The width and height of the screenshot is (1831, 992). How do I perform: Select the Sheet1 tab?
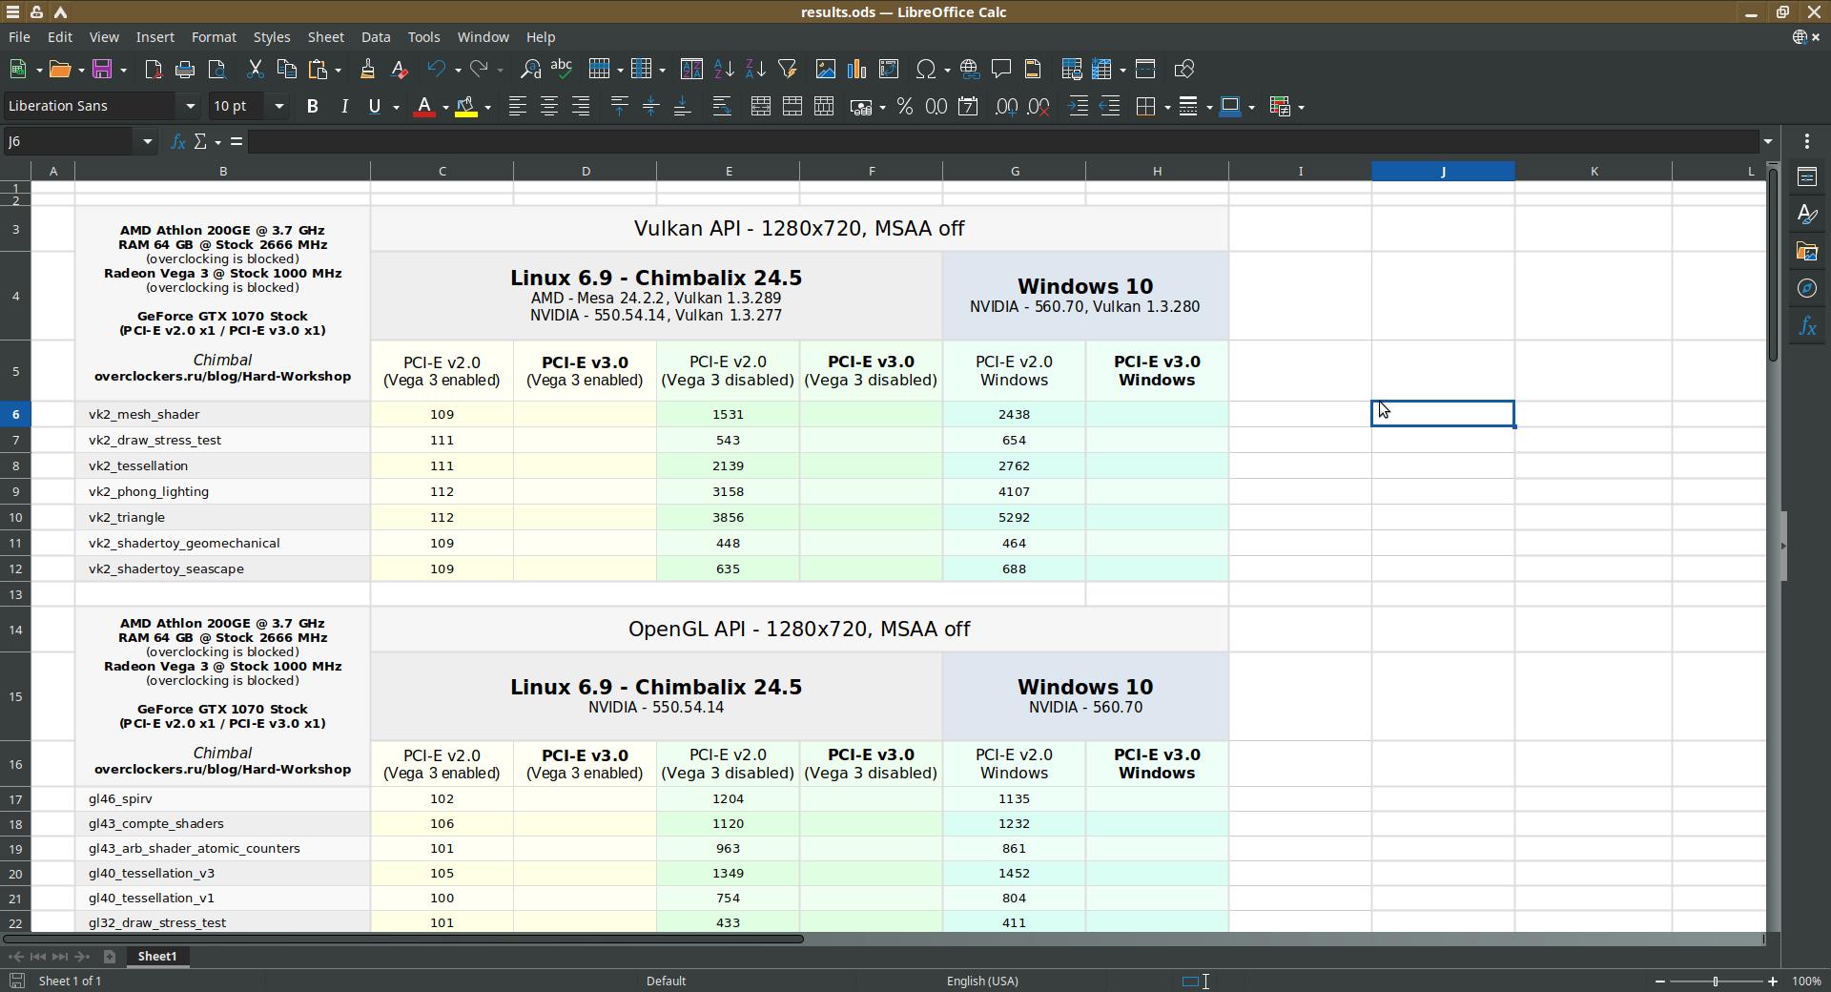[x=157, y=956]
